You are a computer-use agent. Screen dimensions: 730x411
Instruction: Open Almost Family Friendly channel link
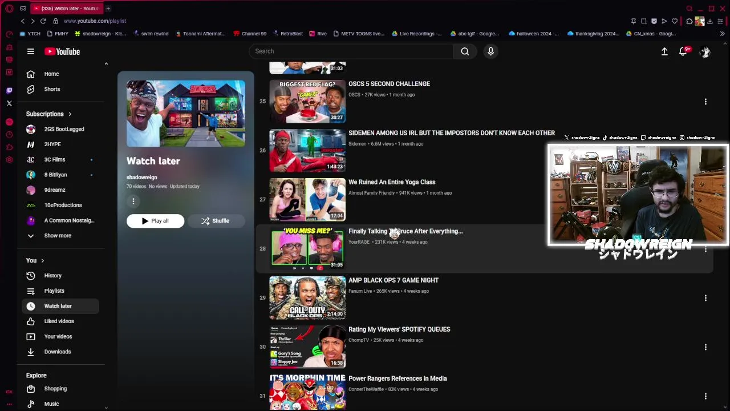coord(371,193)
